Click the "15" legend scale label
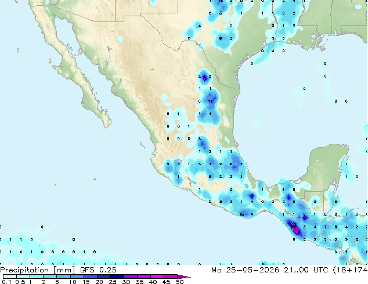368x284 pixels. click(x=86, y=282)
